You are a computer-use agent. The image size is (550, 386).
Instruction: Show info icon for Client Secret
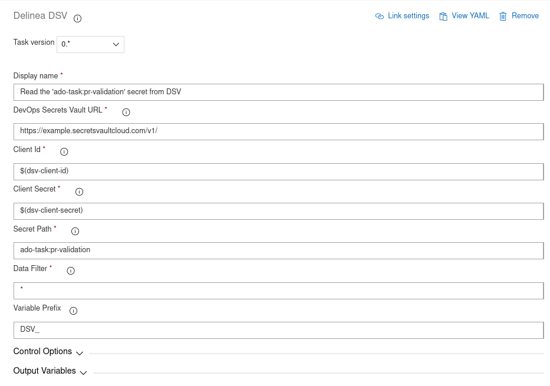pos(79,192)
